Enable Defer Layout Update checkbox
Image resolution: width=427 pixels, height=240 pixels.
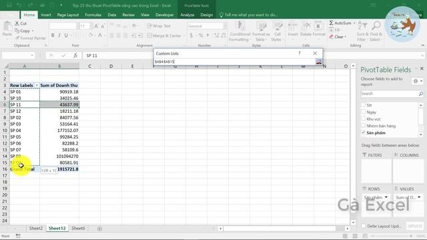tap(363, 226)
